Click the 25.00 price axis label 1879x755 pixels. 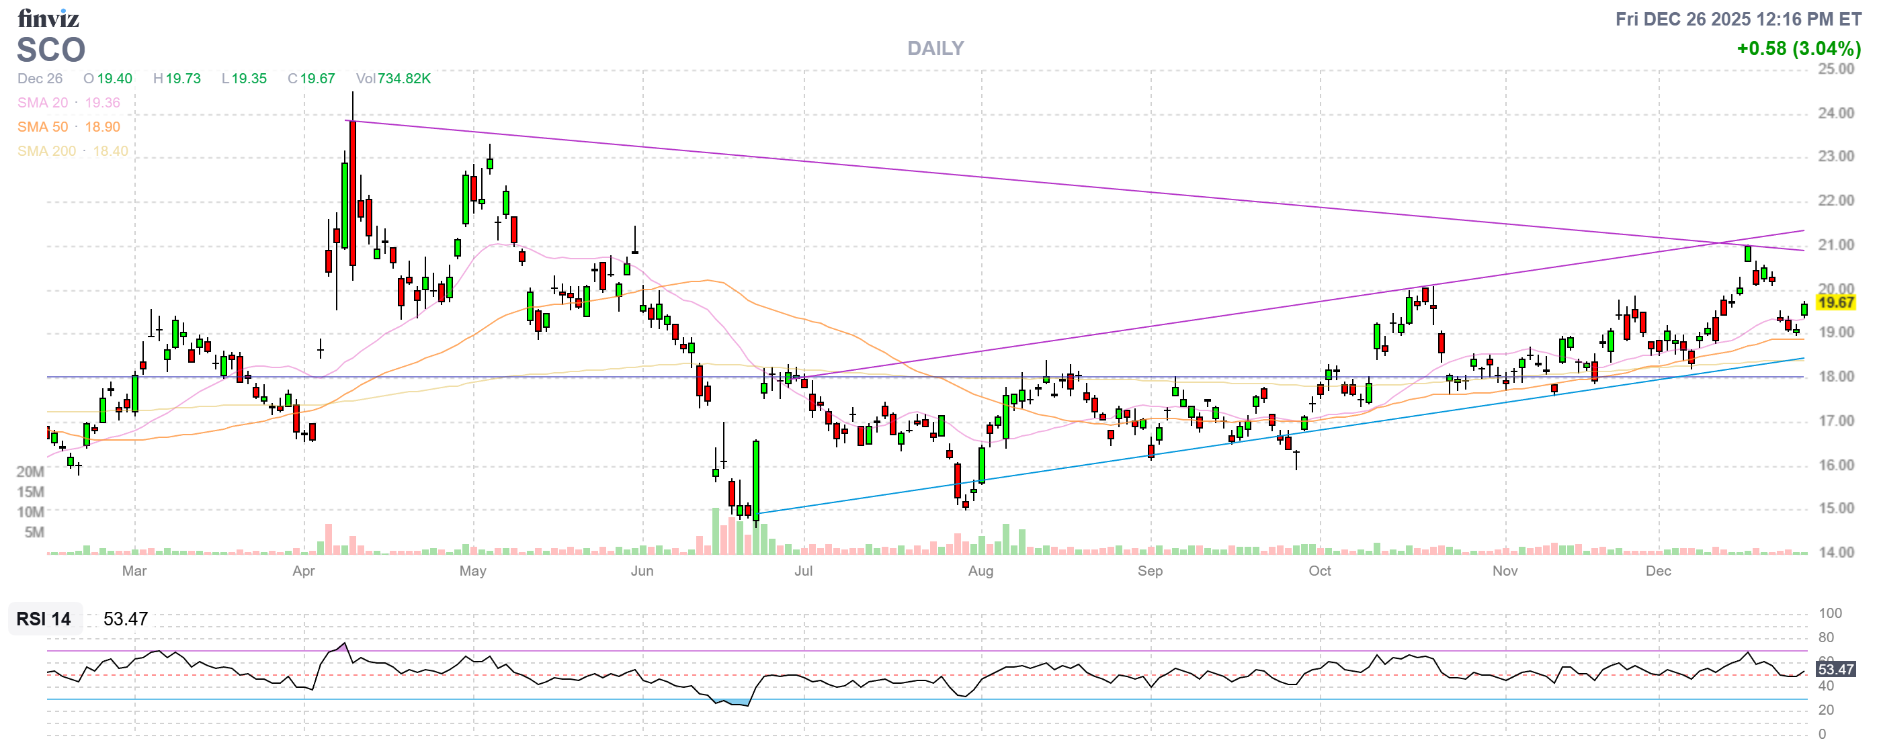(x=1835, y=69)
